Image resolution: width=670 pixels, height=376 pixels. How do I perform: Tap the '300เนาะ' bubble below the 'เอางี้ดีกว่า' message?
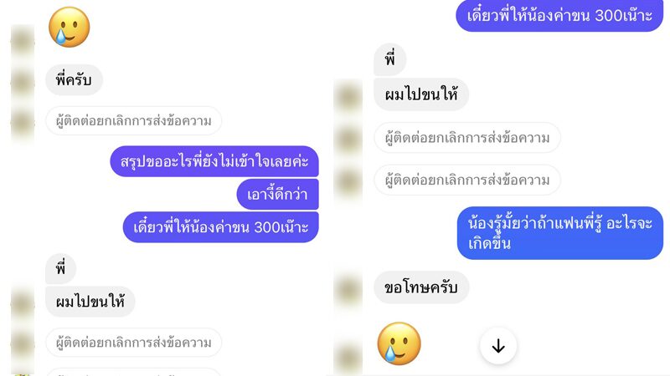click(221, 227)
